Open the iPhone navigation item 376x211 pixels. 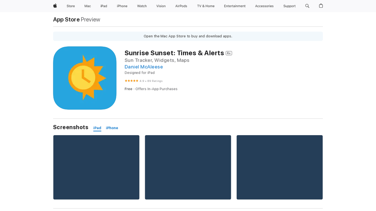click(122, 6)
